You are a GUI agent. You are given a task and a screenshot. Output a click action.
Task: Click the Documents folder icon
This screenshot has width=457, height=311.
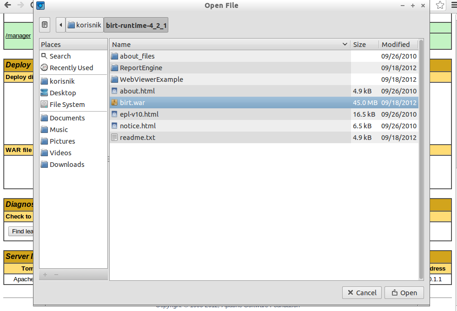coord(44,118)
